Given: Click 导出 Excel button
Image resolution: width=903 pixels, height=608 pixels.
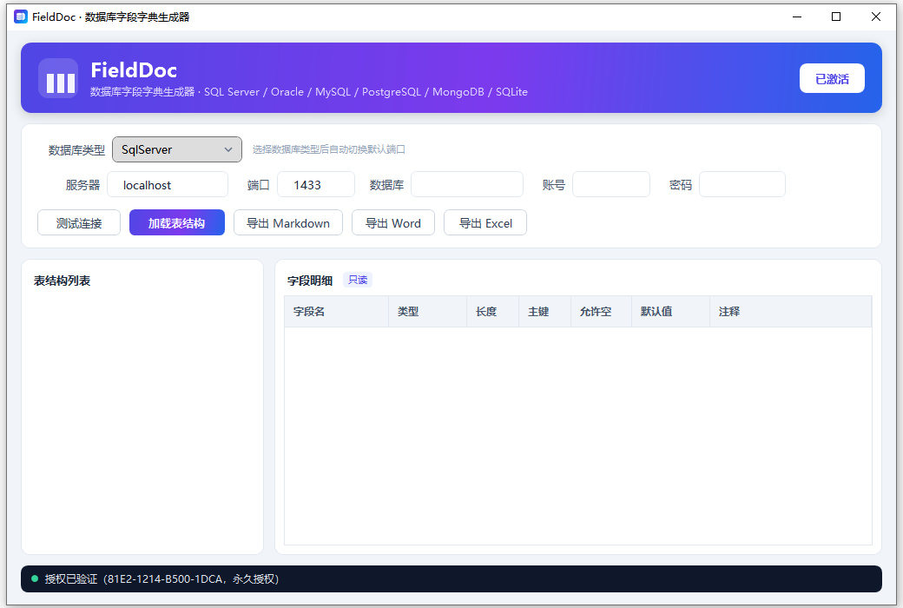Looking at the screenshot, I should click(485, 223).
